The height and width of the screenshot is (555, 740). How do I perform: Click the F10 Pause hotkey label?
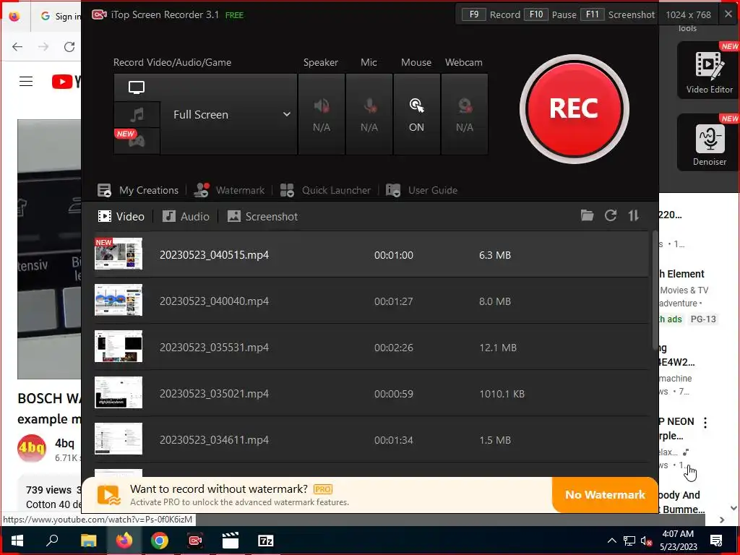tap(550, 14)
